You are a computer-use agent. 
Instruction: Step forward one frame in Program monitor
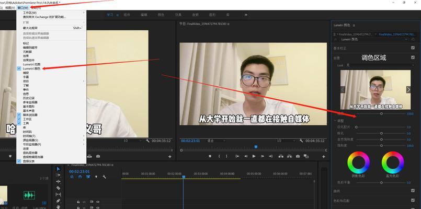(x=263, y=156)
